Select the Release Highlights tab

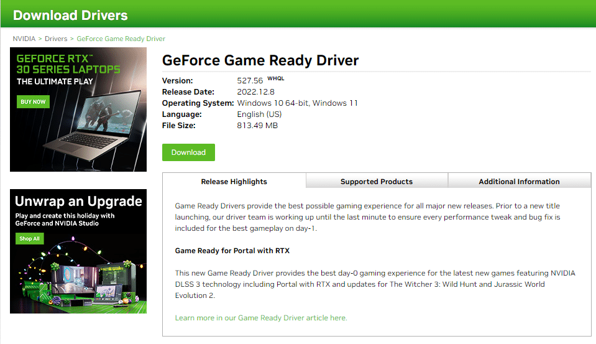pos(234,182)
